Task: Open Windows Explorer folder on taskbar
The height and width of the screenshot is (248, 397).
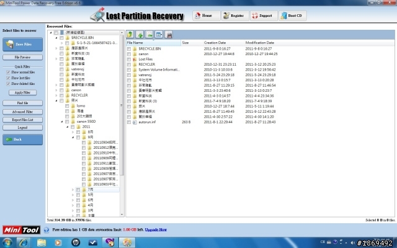Action: click(42, 242)
